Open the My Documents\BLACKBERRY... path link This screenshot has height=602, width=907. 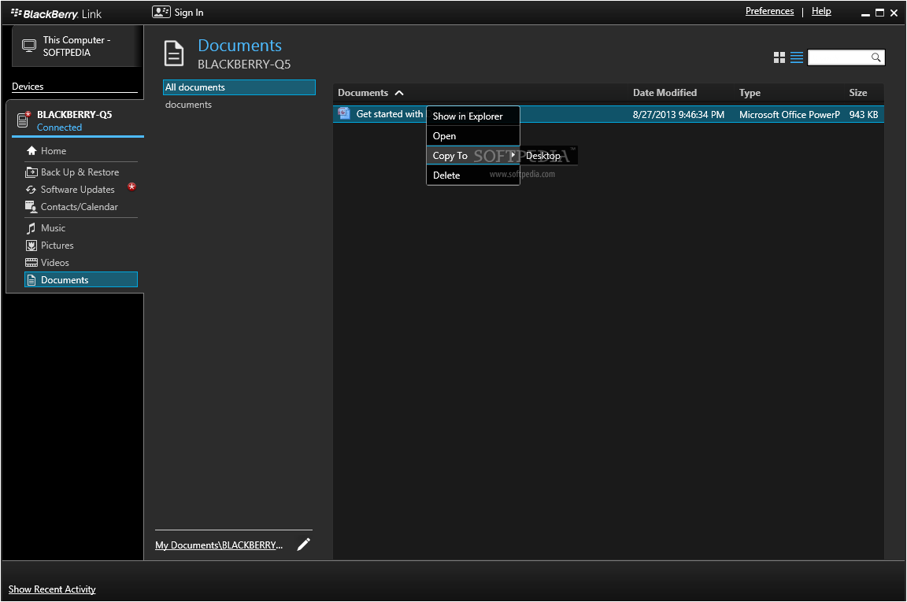(x=219, y=545)
